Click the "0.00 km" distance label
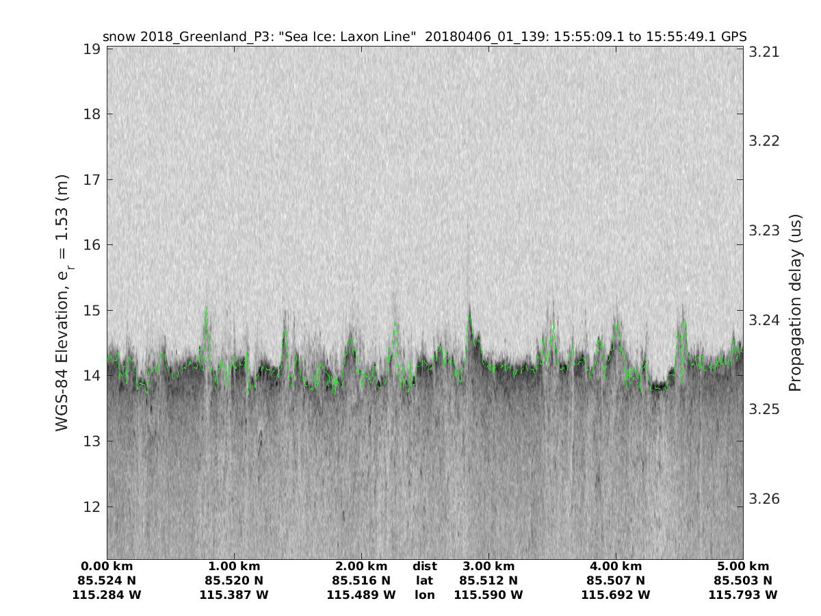Screen dimensions: 821x616 tap(107, 567)
